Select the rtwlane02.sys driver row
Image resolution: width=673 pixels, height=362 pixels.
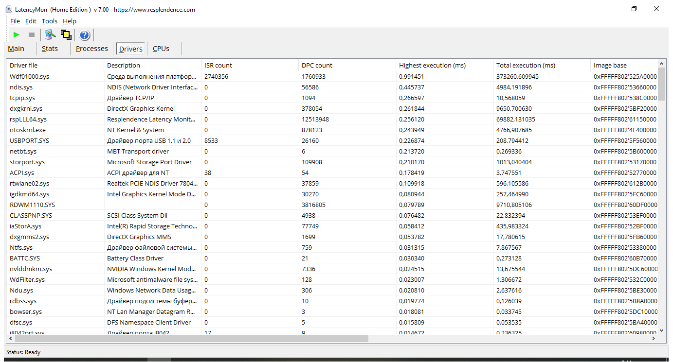(332, 183)
